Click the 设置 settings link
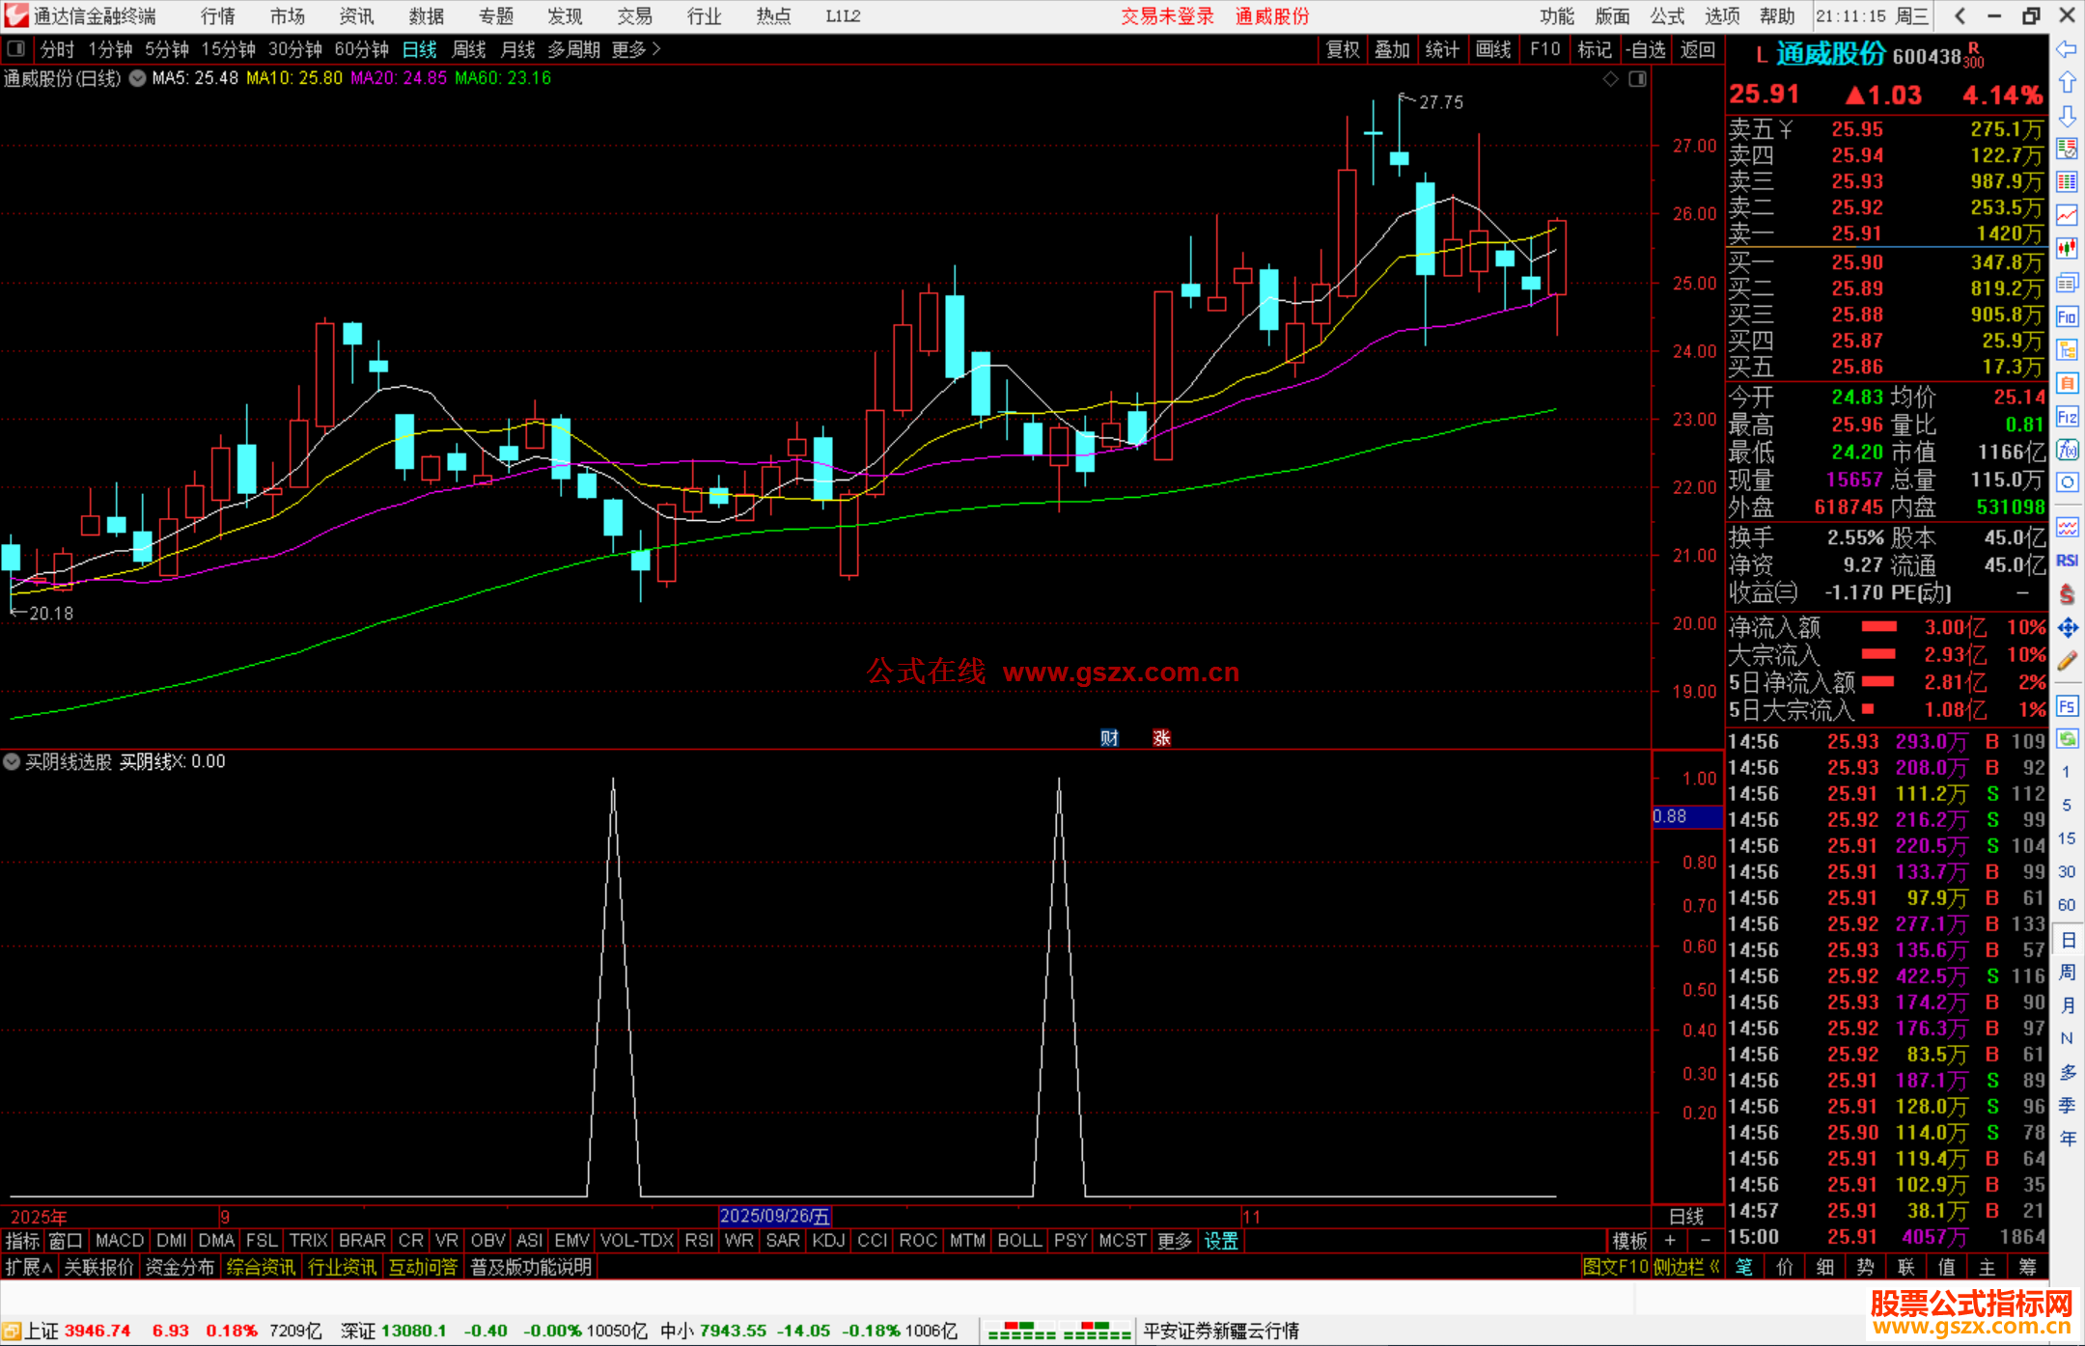This screenshot has width=2085, height=1346. click(x=1220, y=1241)
